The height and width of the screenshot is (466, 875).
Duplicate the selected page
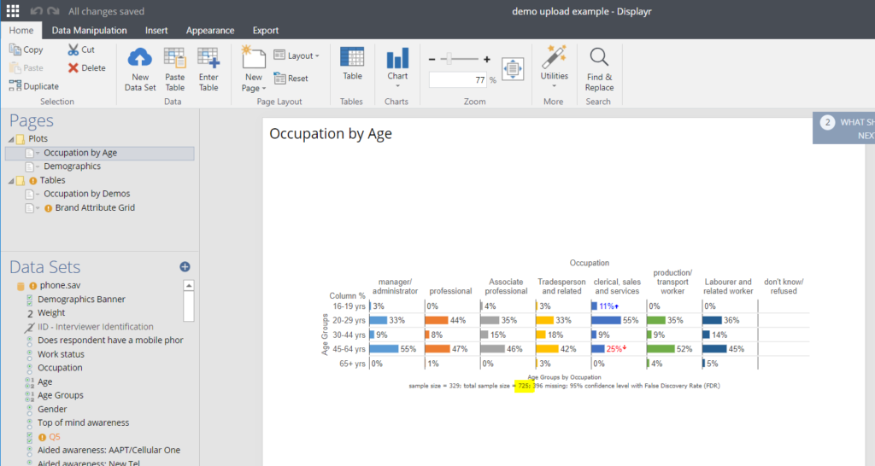point(34,86)
